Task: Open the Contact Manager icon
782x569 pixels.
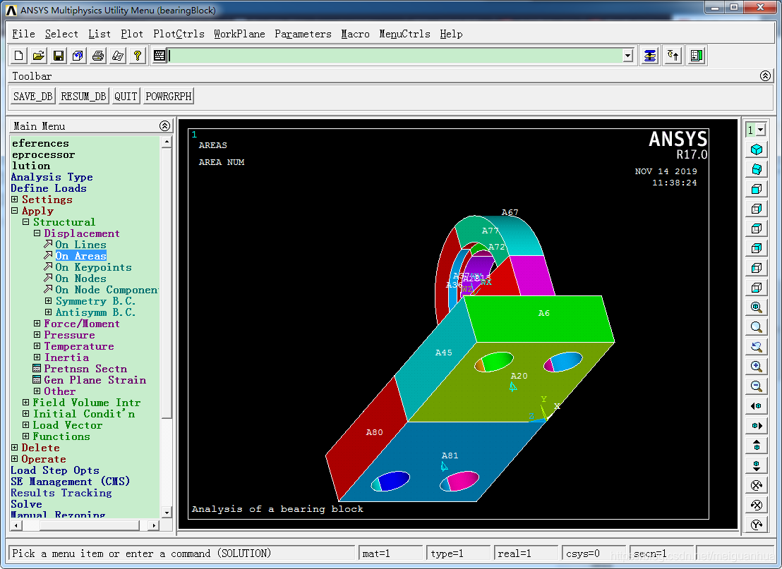Action: tap(696, 56)
